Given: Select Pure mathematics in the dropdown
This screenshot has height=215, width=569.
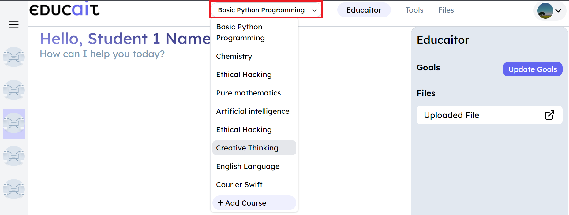Looking at the screenshot, I should (x=249, y=93).
